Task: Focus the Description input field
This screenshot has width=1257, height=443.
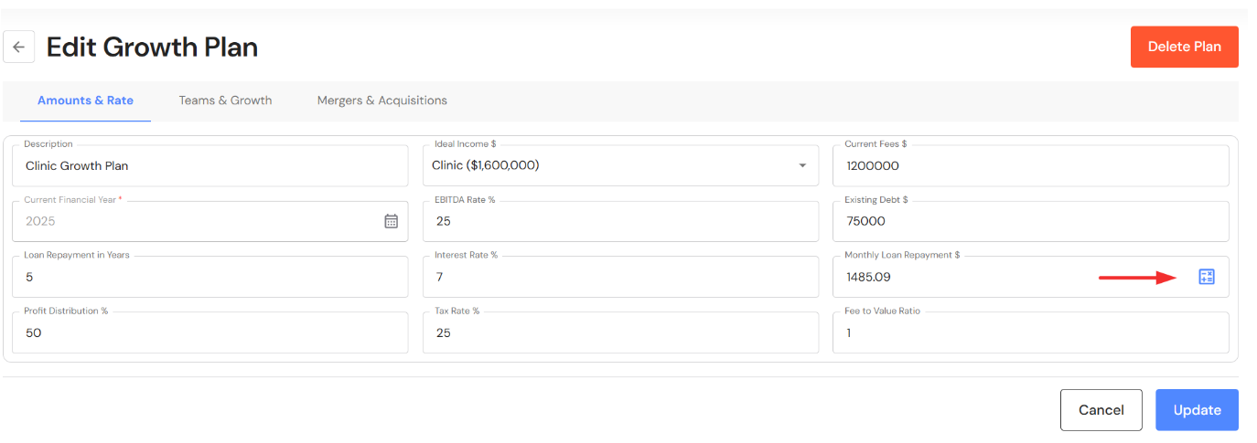Action: click(x=210, y=166)
